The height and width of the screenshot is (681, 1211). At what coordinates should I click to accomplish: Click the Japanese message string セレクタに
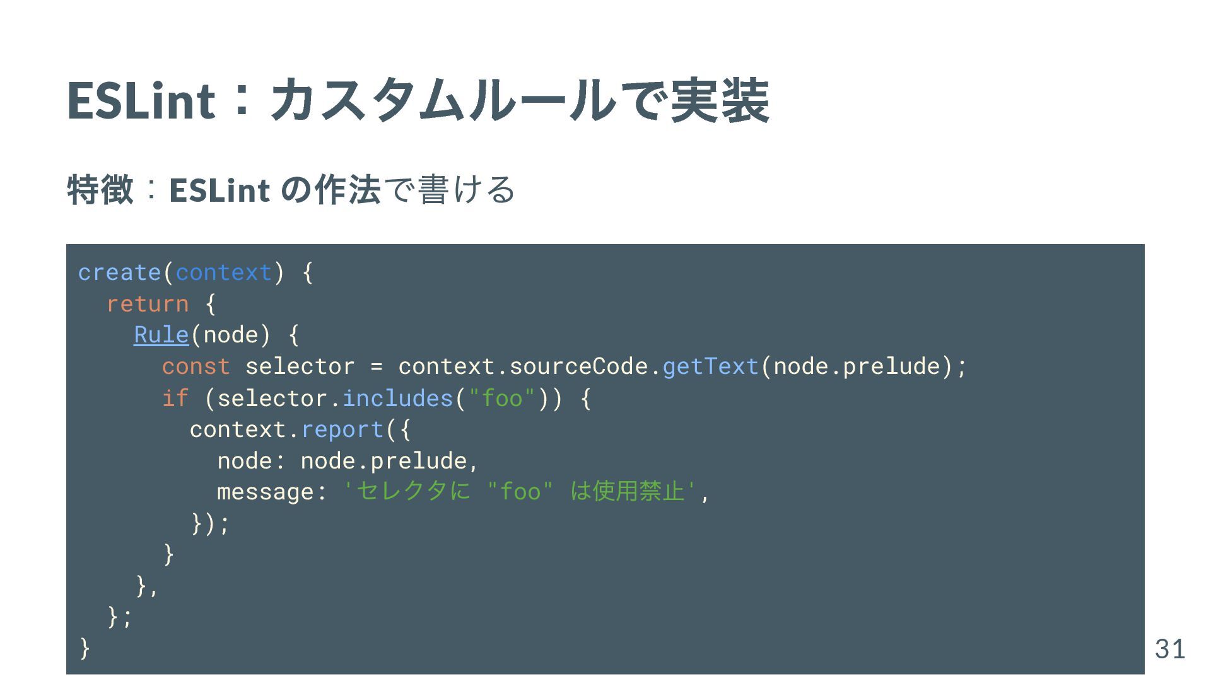tap(414, 491)
